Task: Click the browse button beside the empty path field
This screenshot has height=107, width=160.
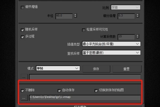Action: [x=24, y=77]
